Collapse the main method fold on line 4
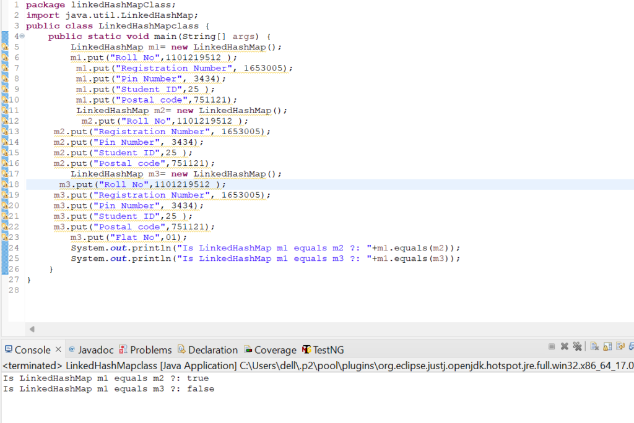The width and height of the screenshot is (634, 423). [x=22, y=36]
